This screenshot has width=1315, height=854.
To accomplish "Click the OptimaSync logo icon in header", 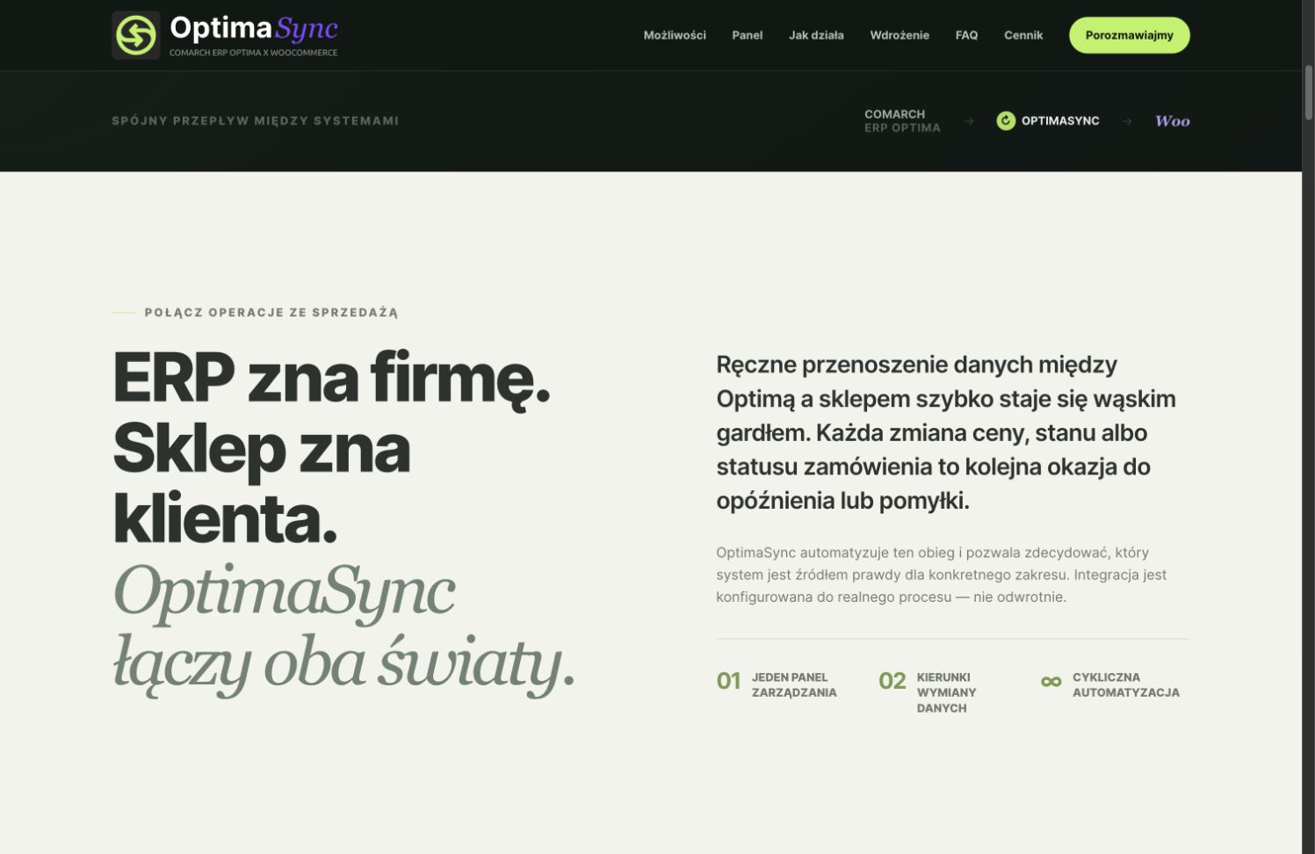I will [x=136, y=35].
